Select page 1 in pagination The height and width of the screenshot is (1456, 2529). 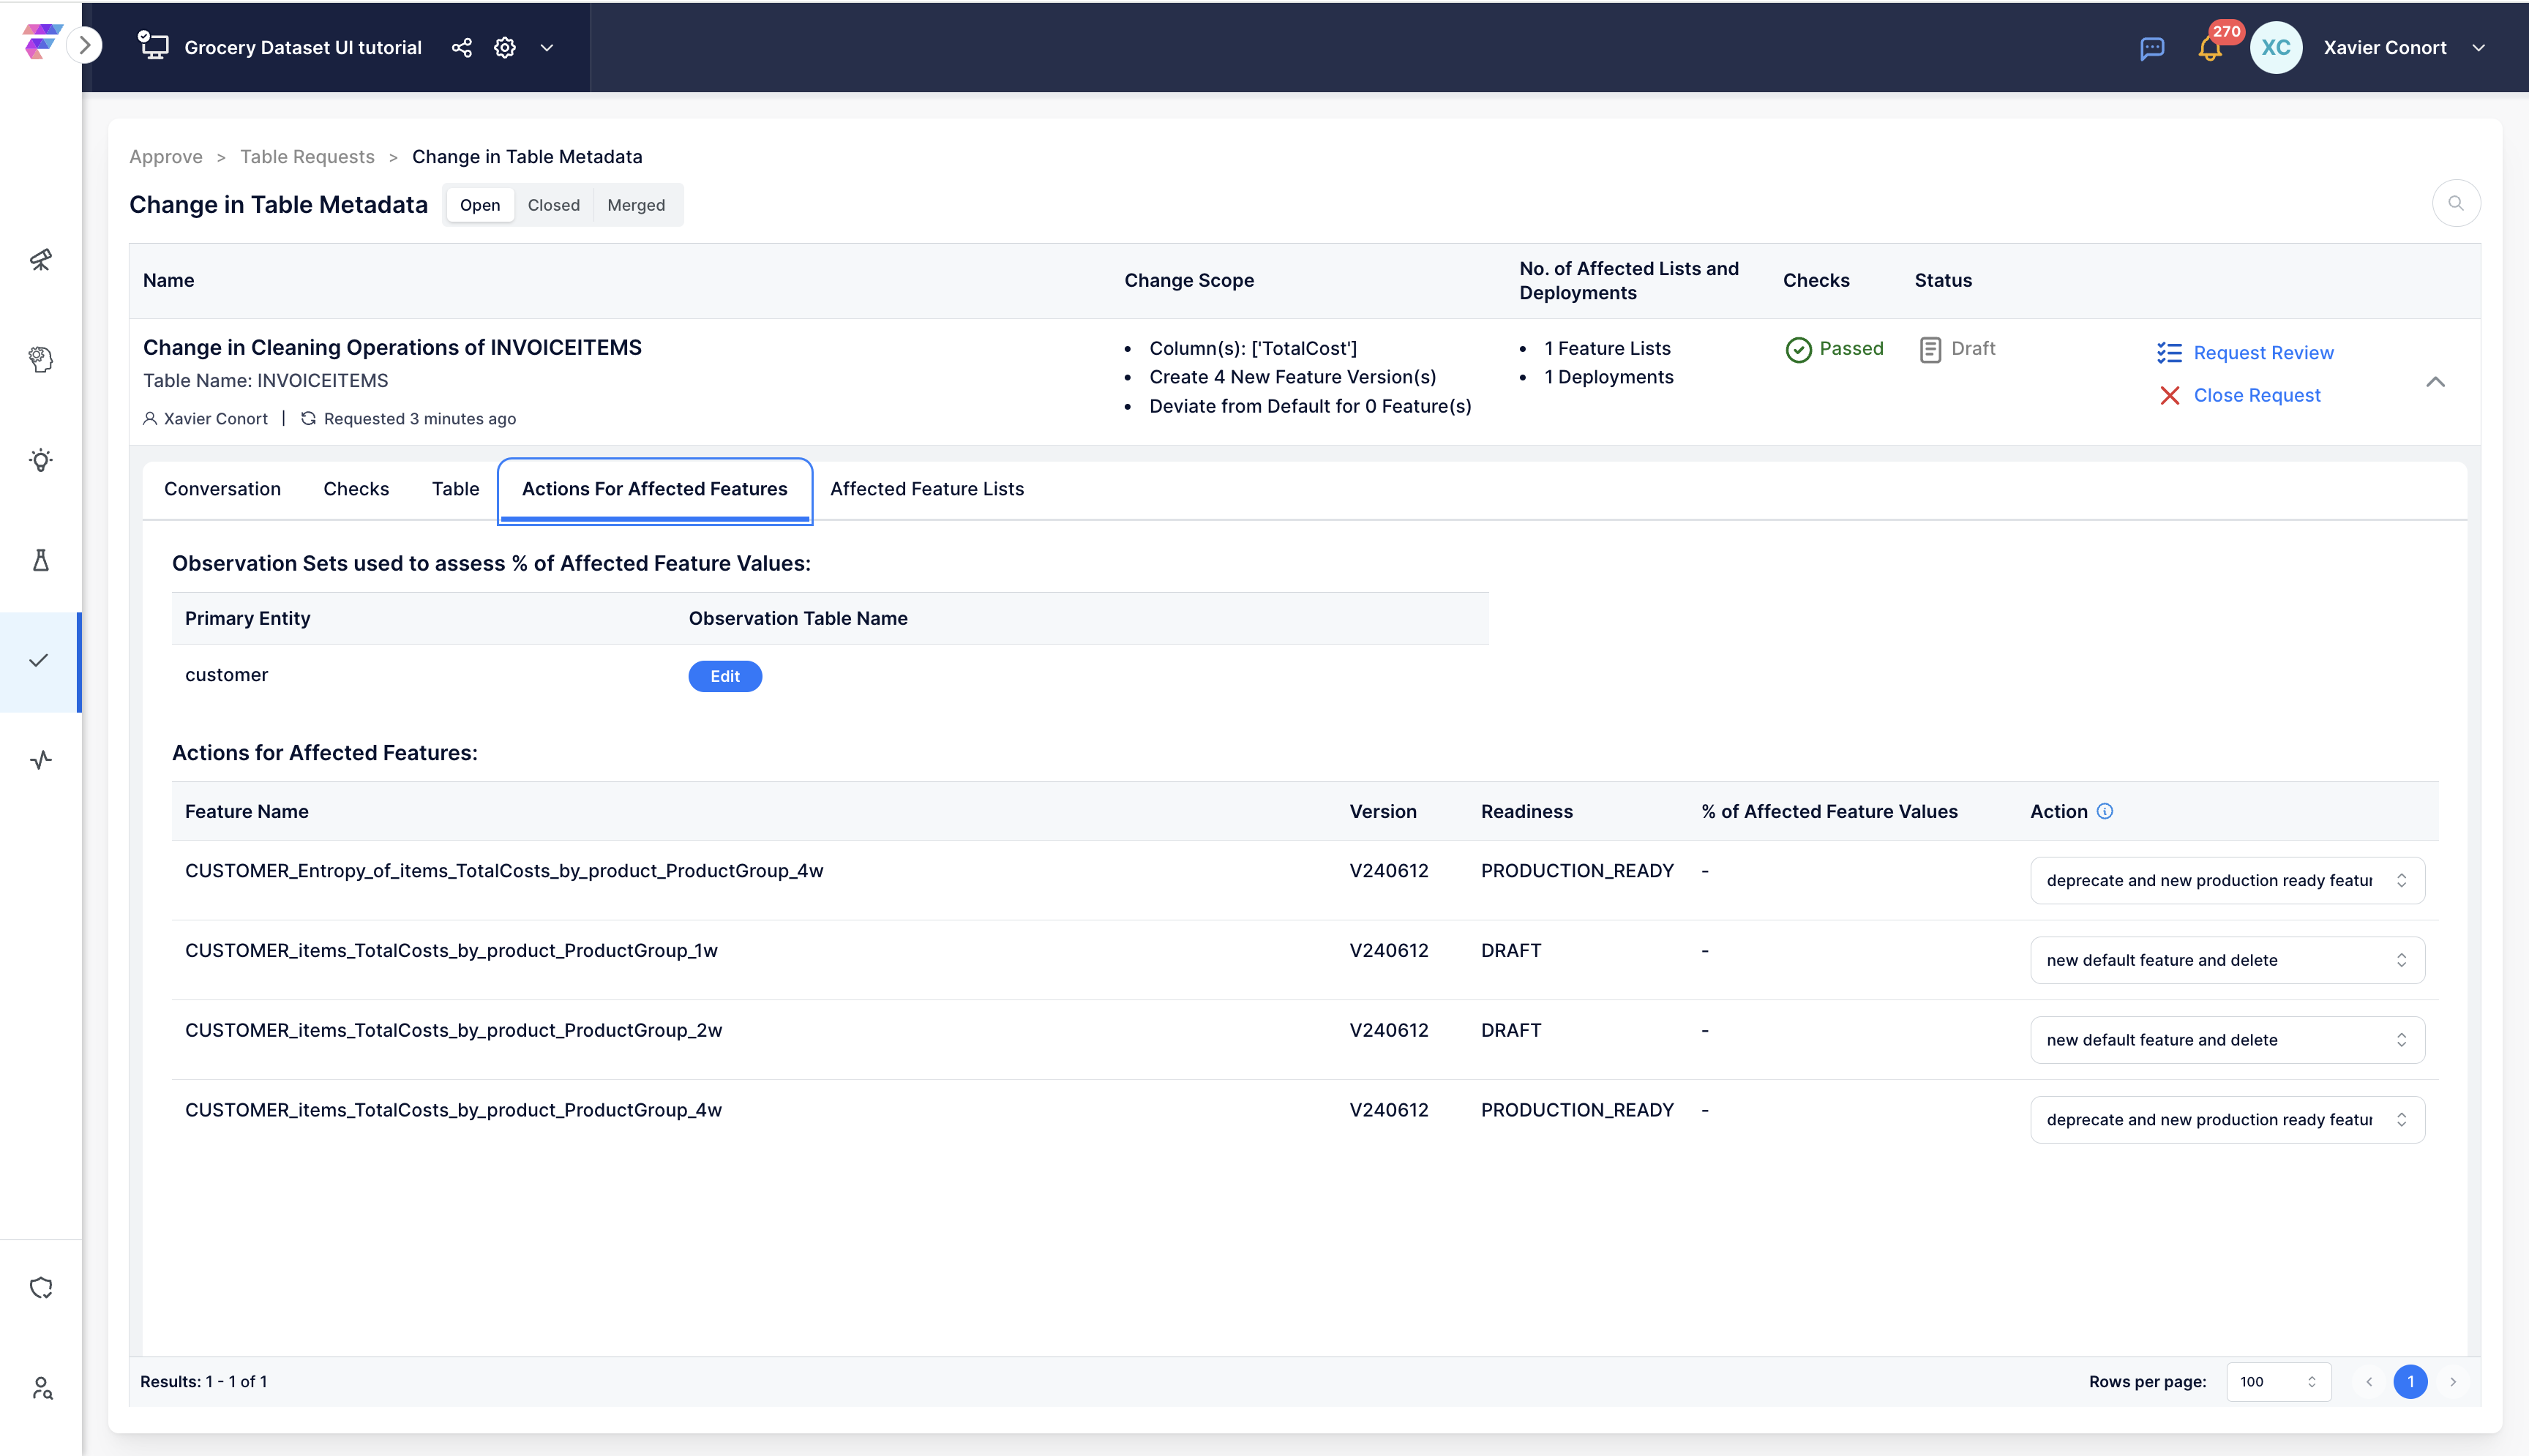point(2410,1382)
